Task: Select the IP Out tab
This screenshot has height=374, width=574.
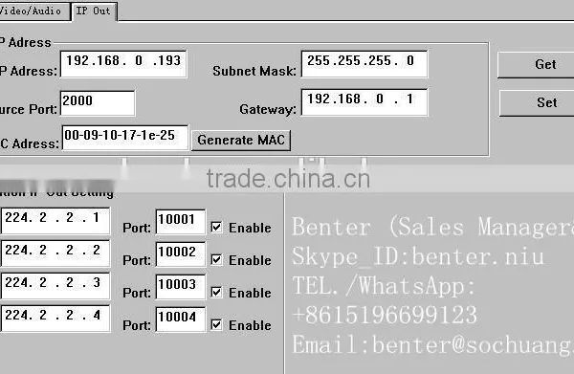Action: [94, 11]
